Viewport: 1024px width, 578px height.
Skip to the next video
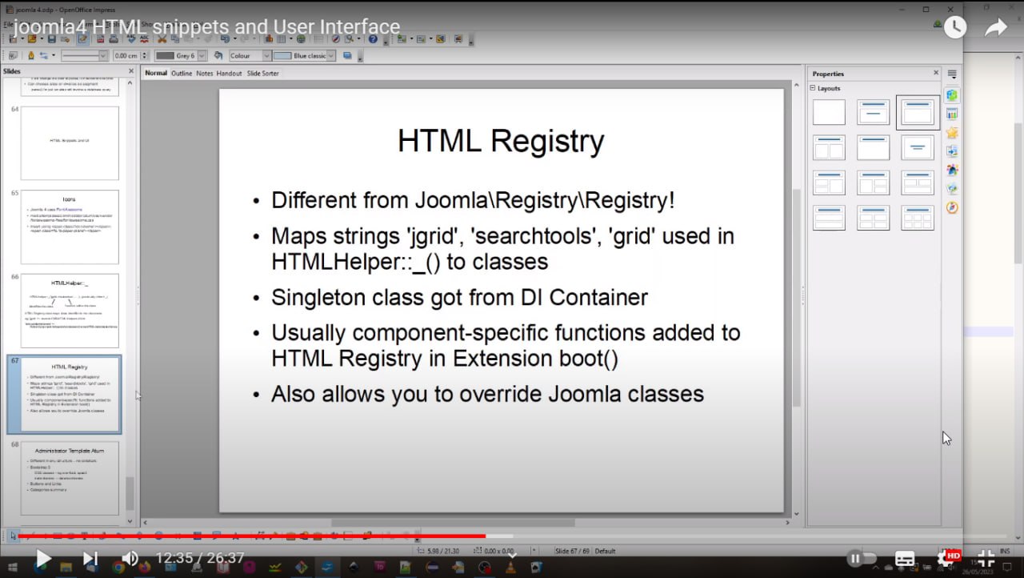click(90, 558)
